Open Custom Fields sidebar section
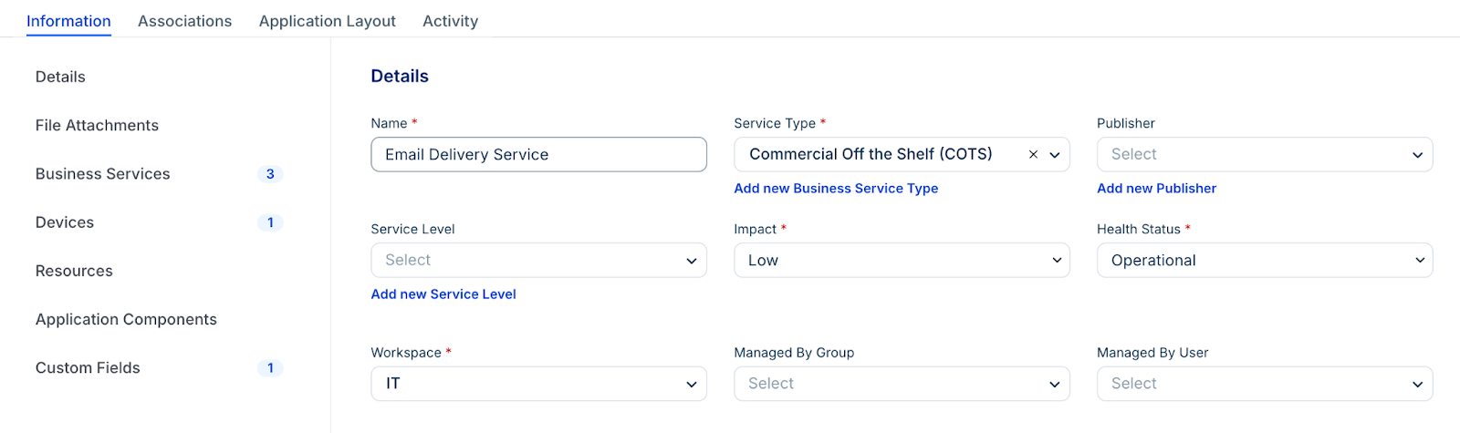 pos(88,368)
